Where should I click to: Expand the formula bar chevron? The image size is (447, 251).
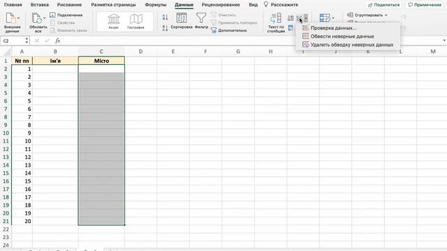click(x=444, y=40)
